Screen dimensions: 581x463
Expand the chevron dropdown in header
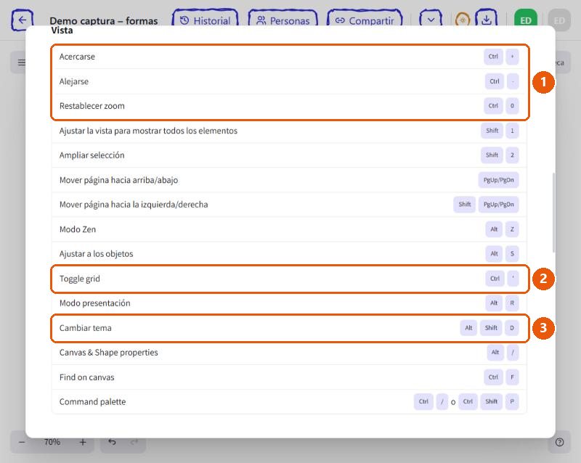click(431, 20)
